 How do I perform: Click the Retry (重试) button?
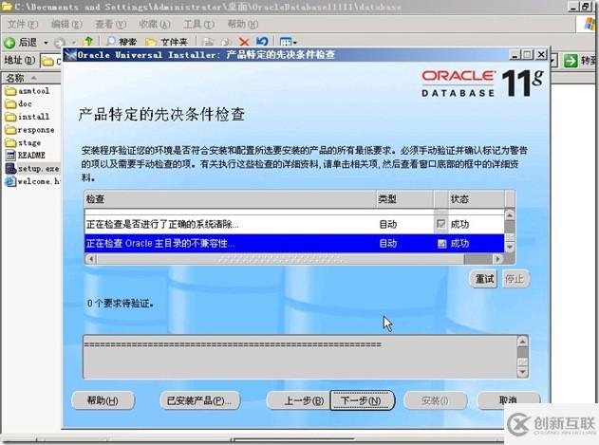click(x=484, y=279)
